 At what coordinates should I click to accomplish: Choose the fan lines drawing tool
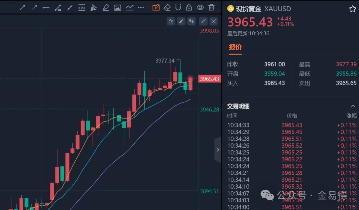coord(94,7)
